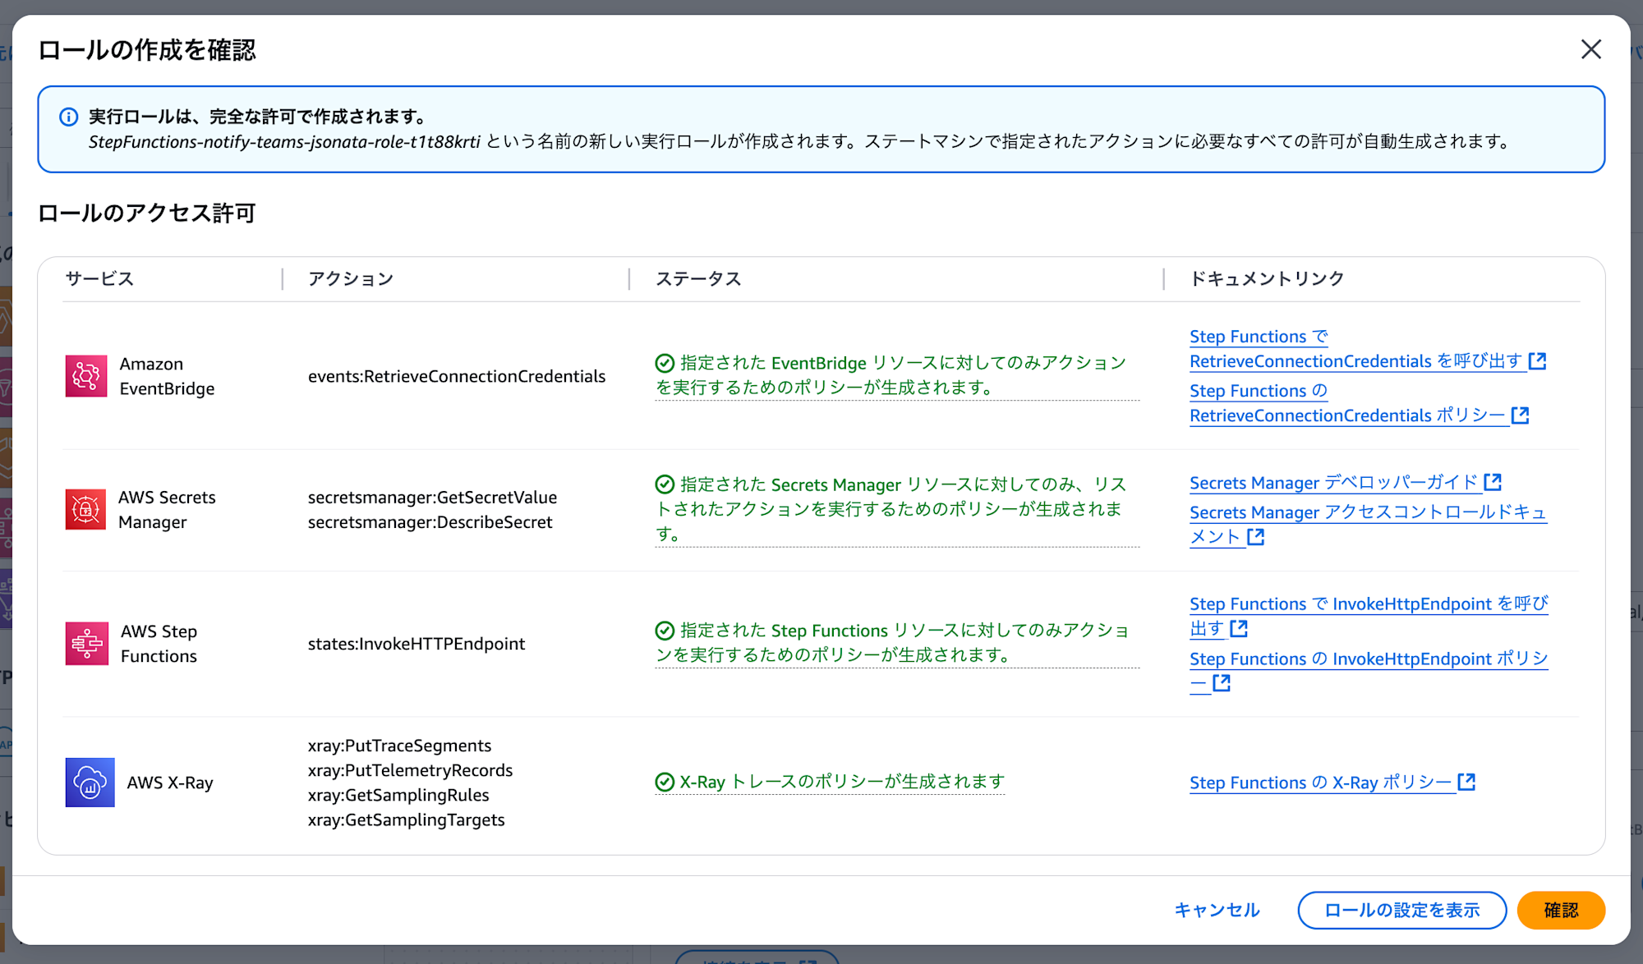Screen dimensions: 1643x964
Task: Click the ロールの作成を確認 dialog title
Action: click(147, 50)
